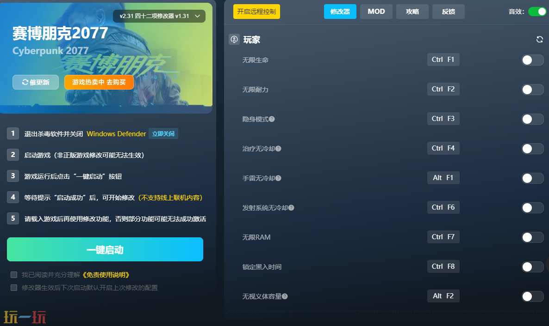The image size is (549, 326).
Task: Click Ctrl F2 hotkey box for 无限耐力
Action: tap(443, 89)
